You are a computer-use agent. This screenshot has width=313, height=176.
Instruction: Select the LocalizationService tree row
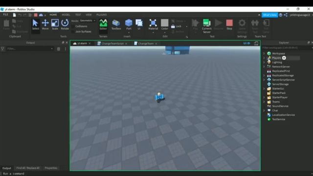pos(283,115)
